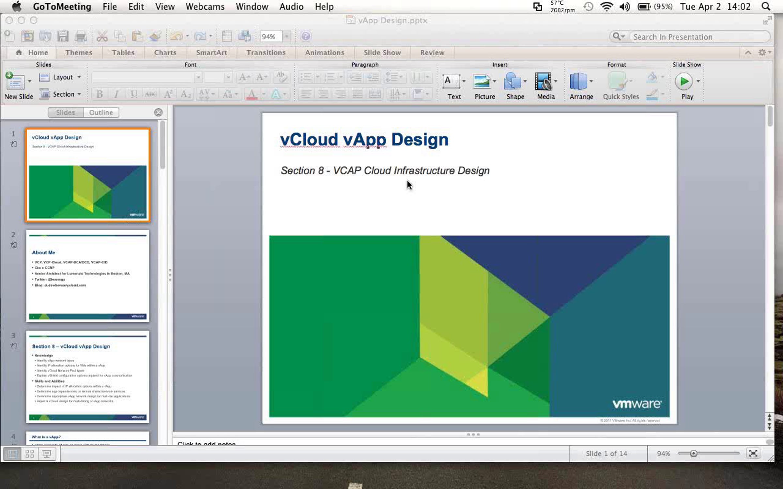Click the Print icon in toolbar
The height and width of the screenshot is (489, 783).
[81, 36]
